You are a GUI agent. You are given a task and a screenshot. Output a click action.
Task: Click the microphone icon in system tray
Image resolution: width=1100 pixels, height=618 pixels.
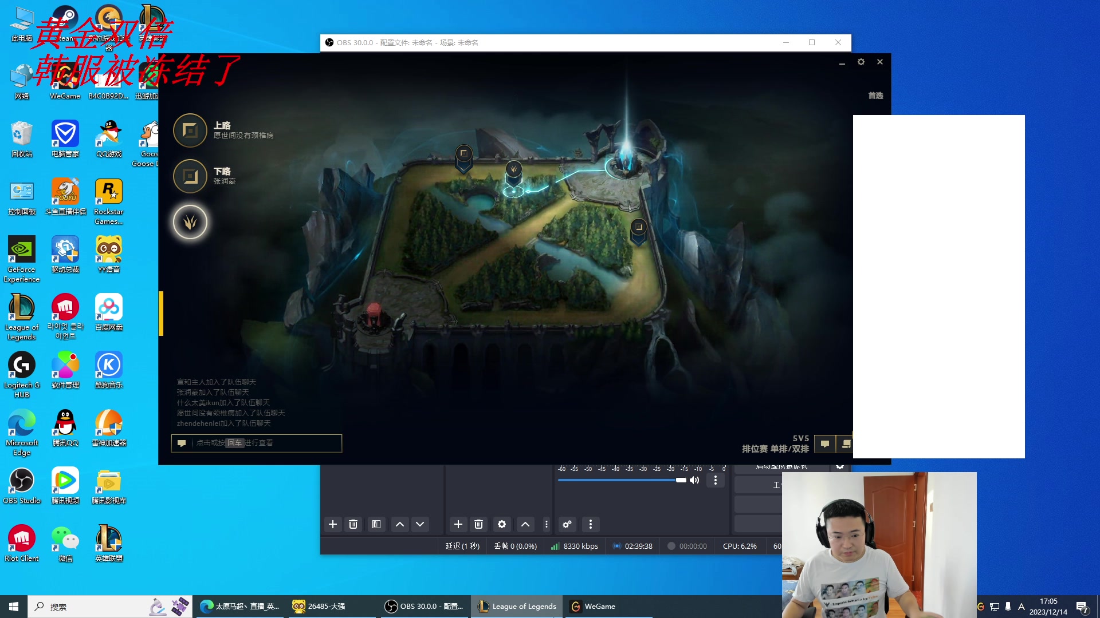pyautogui.click(x=1008, y=607)
